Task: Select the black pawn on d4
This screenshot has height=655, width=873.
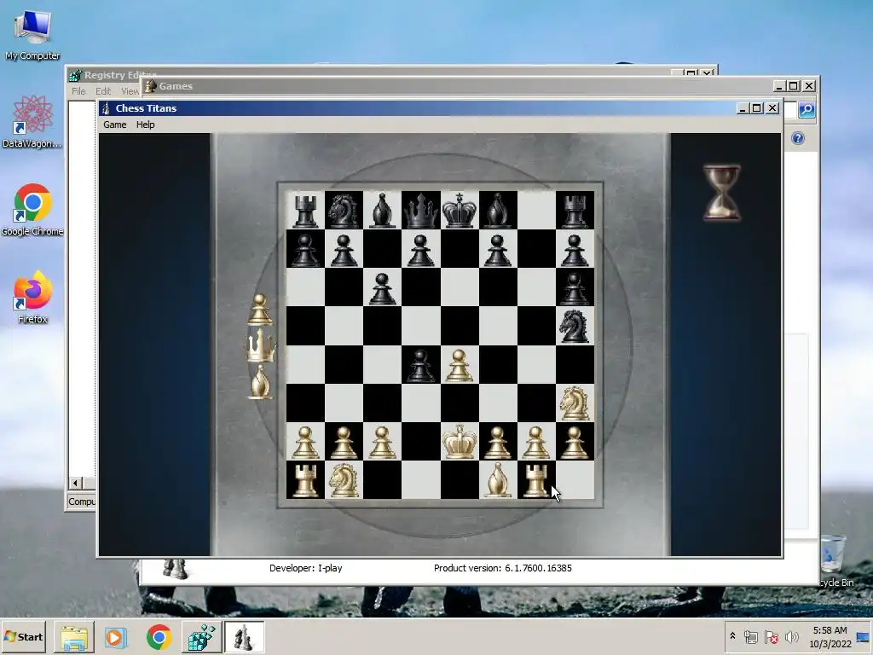Action: click(x=420, y=364)
